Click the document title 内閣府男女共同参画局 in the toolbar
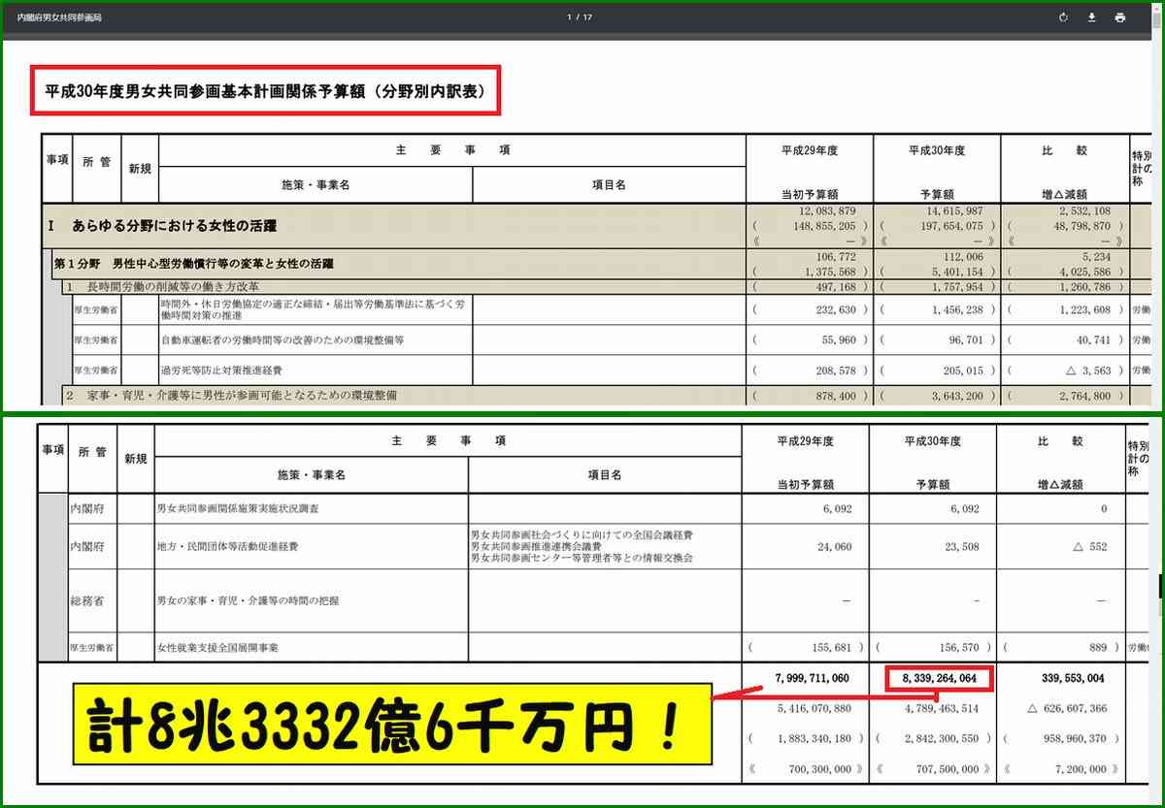Screen dimensions: 1165x808 [x=59, y=17]
